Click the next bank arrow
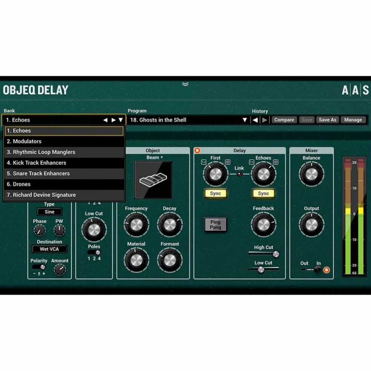 [x=113, y=120]
